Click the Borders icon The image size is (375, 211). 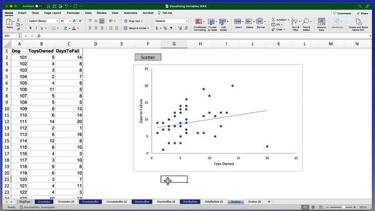54,28
